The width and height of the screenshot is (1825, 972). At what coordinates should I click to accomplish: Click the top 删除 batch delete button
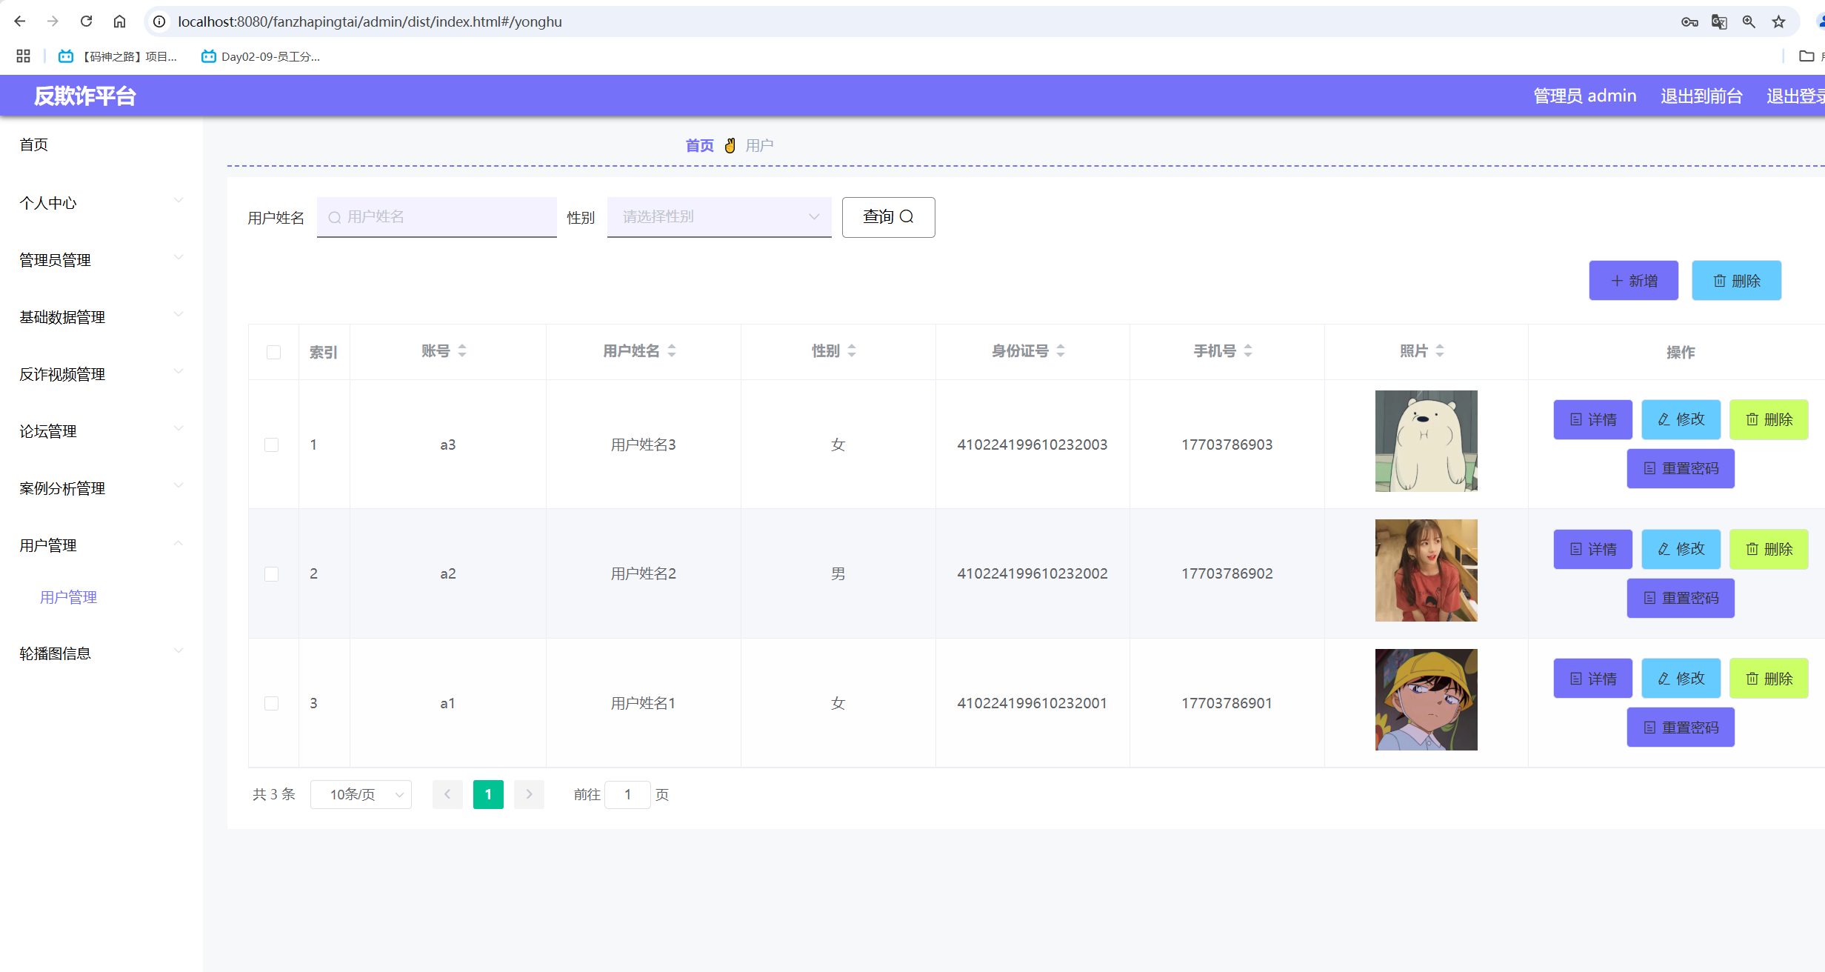coord(1736,280)
